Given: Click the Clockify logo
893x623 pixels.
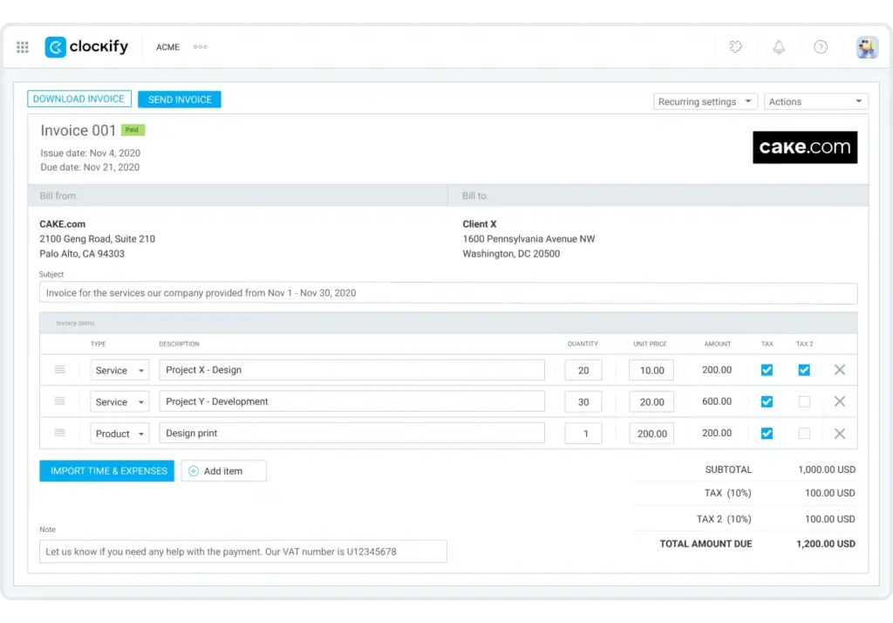Looking at the screenshot, I should (x=86, y=47).
